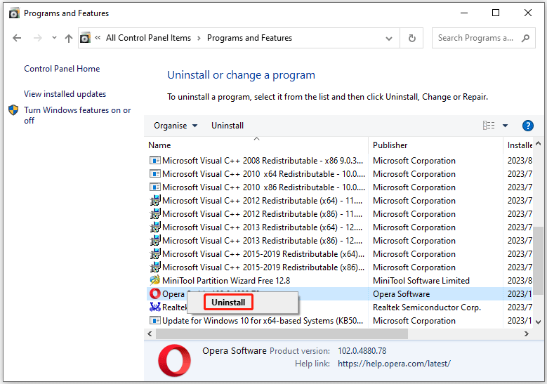Choose Uninstall from the context menu
This screenshot has height=384, width=547.
[x=228, y=303]
